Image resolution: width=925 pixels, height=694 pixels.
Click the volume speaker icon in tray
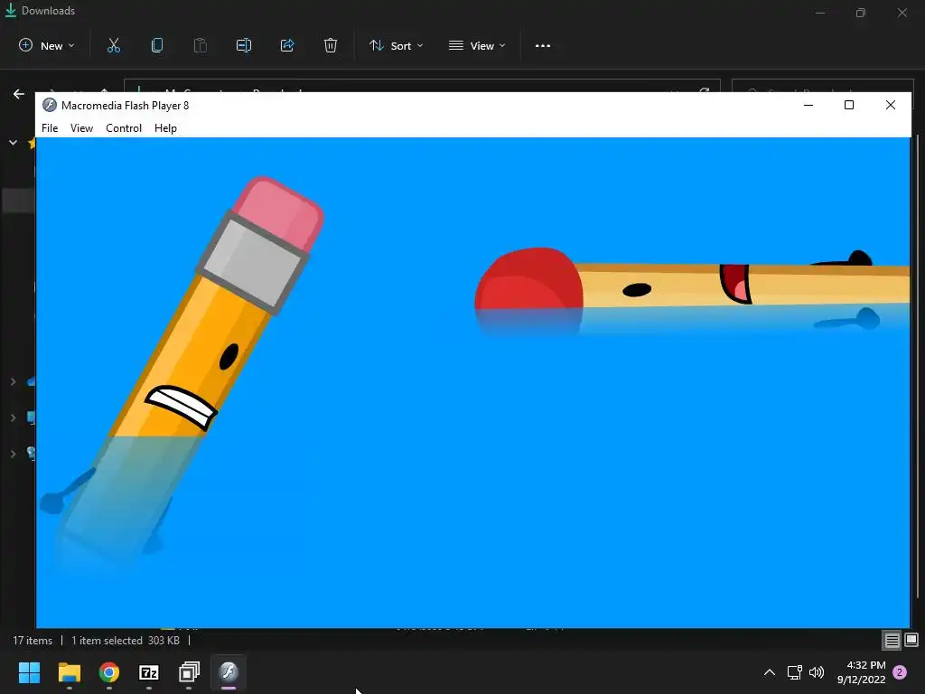(817, 672)
